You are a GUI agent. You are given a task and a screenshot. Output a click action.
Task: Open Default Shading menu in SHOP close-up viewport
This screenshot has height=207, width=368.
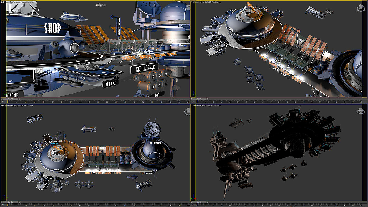point(28,2)
